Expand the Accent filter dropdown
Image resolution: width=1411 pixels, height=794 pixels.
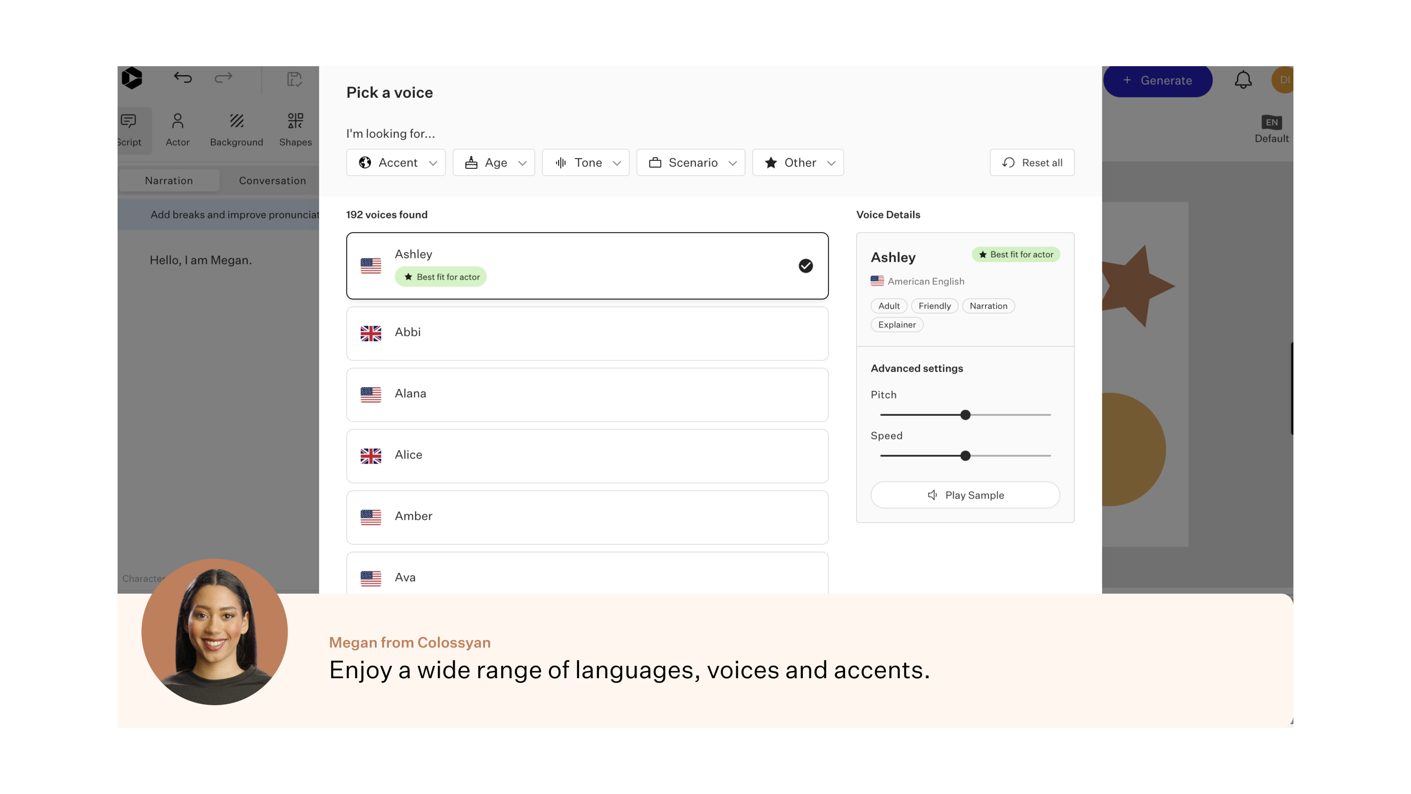click(x=396, y=163)
